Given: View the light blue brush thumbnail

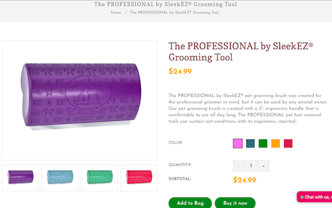Looking at the screenshot, I should pyautogui.click(x=60, y=178).
